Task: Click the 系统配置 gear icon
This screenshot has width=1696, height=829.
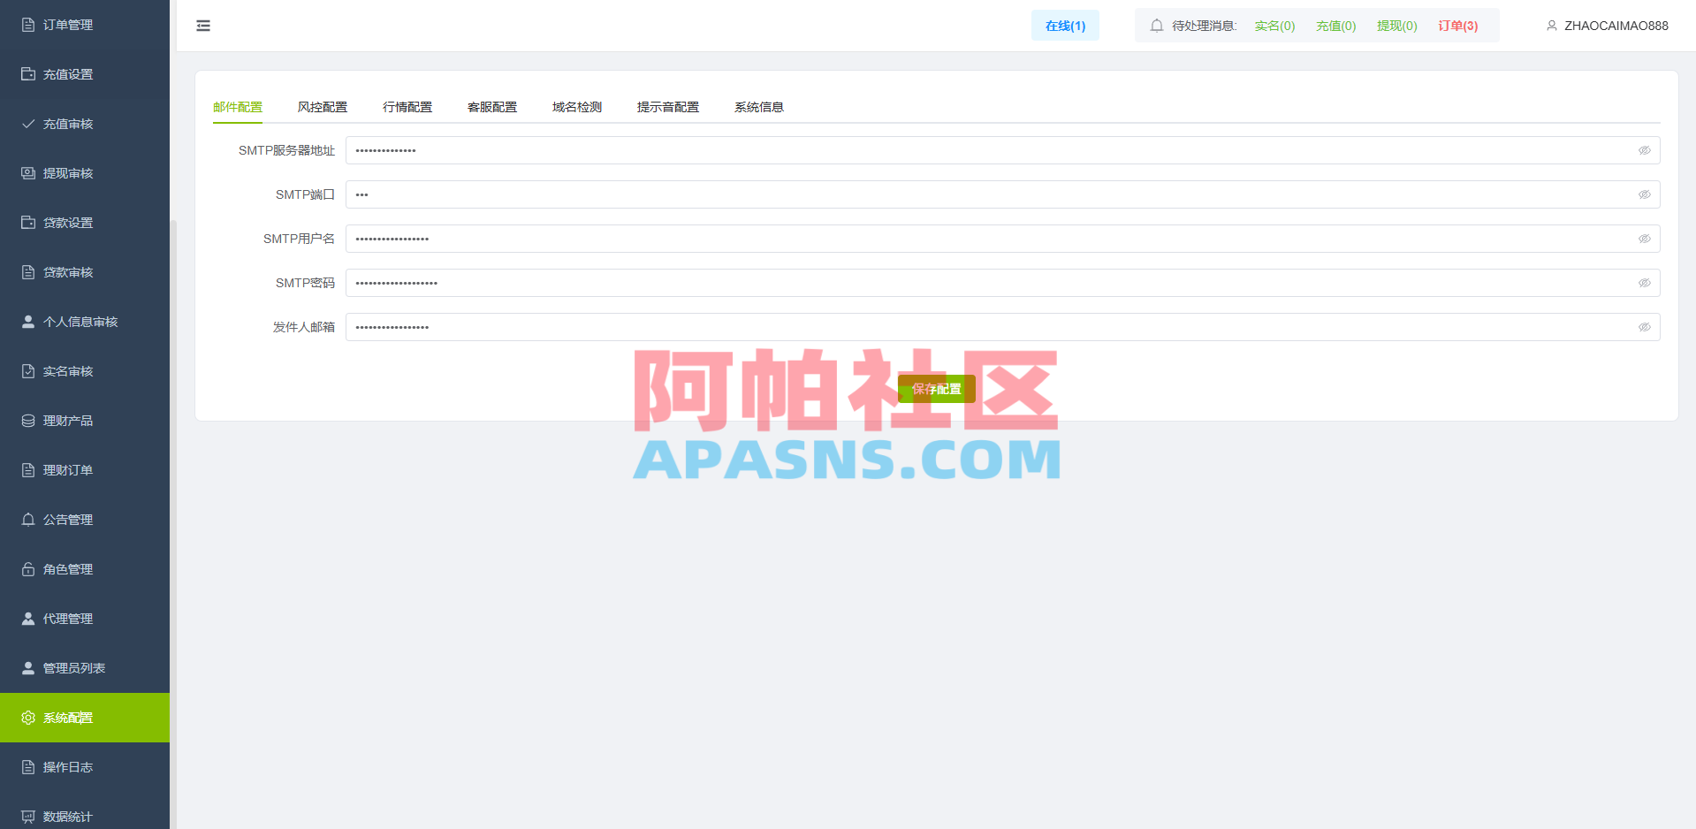Action: click(28, 718)
